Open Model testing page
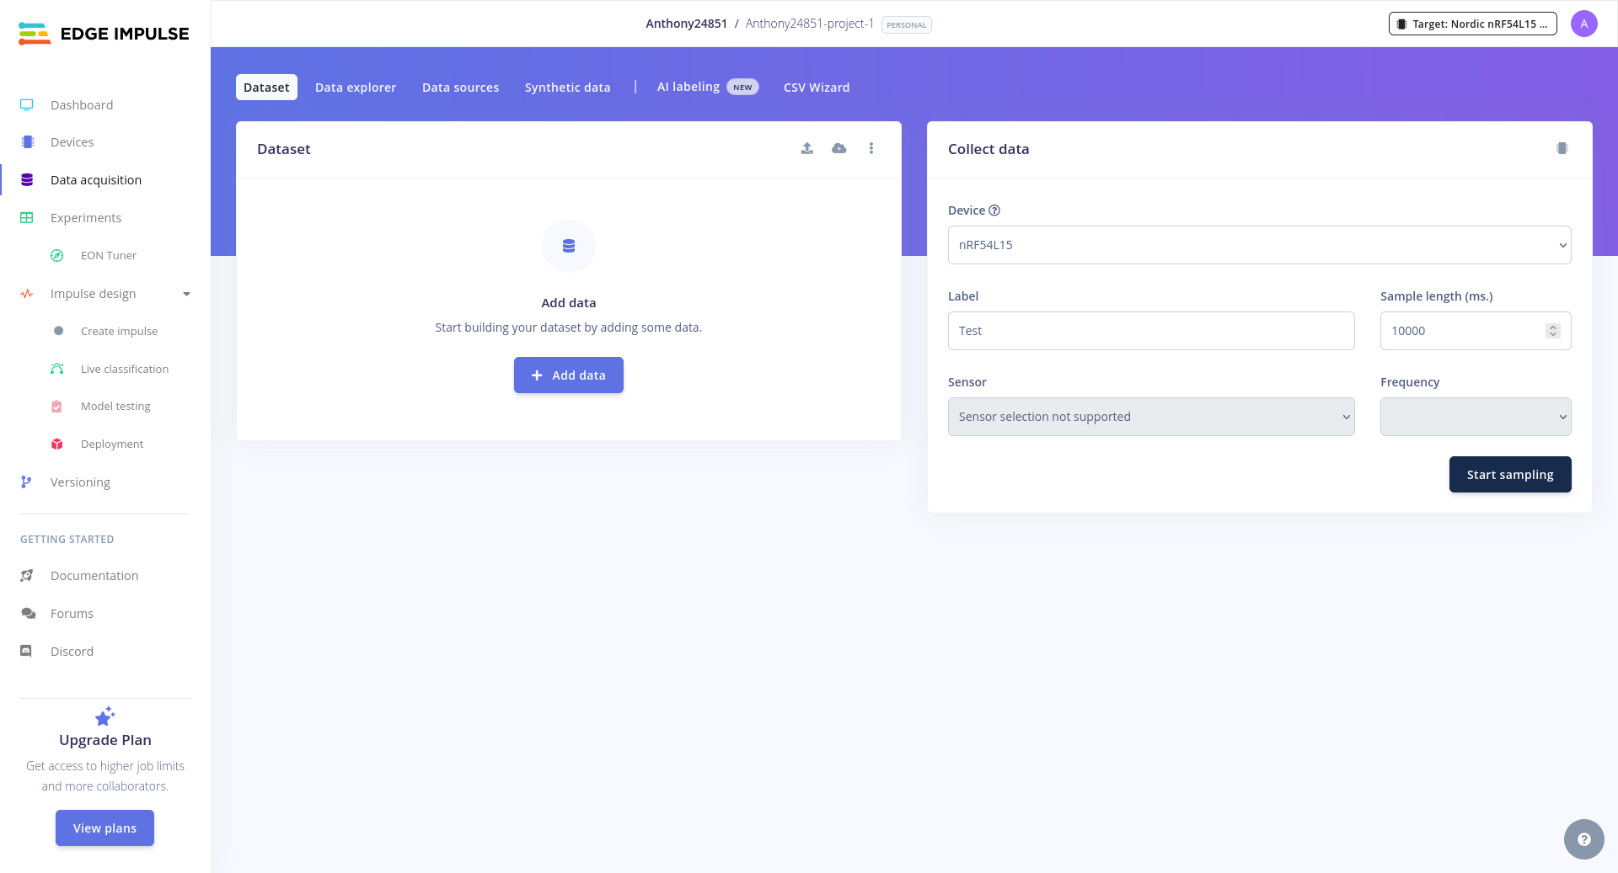 115,407
